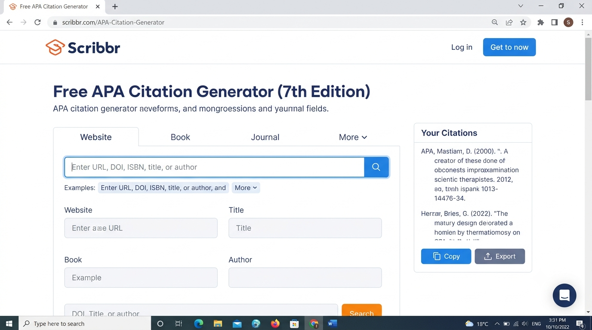Bookmark this page with the star
The image size is (592, 330).
pyautogui.click(x=523, y=22)
